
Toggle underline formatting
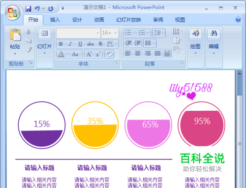click(80, 44)
